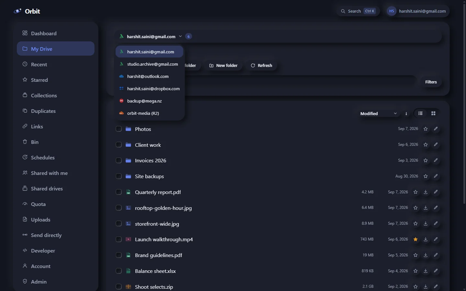This screenshot has width=466, height=291.
Task: Reverse sort direction arrow
Action: [406, 113]
